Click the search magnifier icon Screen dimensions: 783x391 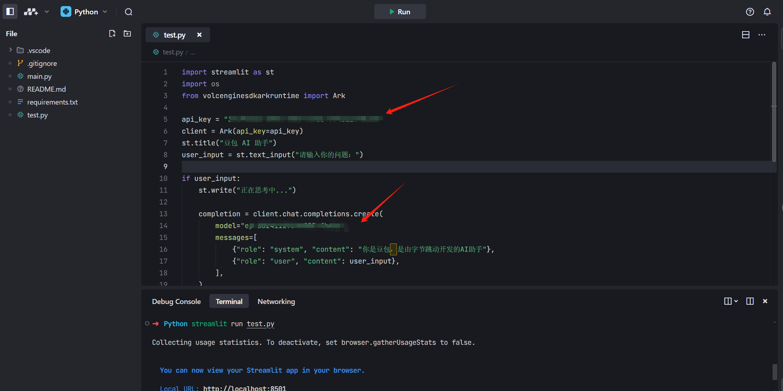tap(128, 12)
